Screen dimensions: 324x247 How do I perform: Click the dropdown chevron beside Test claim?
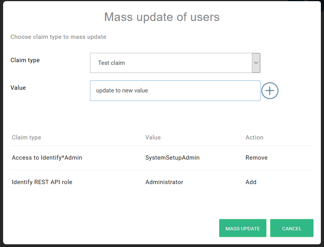[x=256, y=63]
